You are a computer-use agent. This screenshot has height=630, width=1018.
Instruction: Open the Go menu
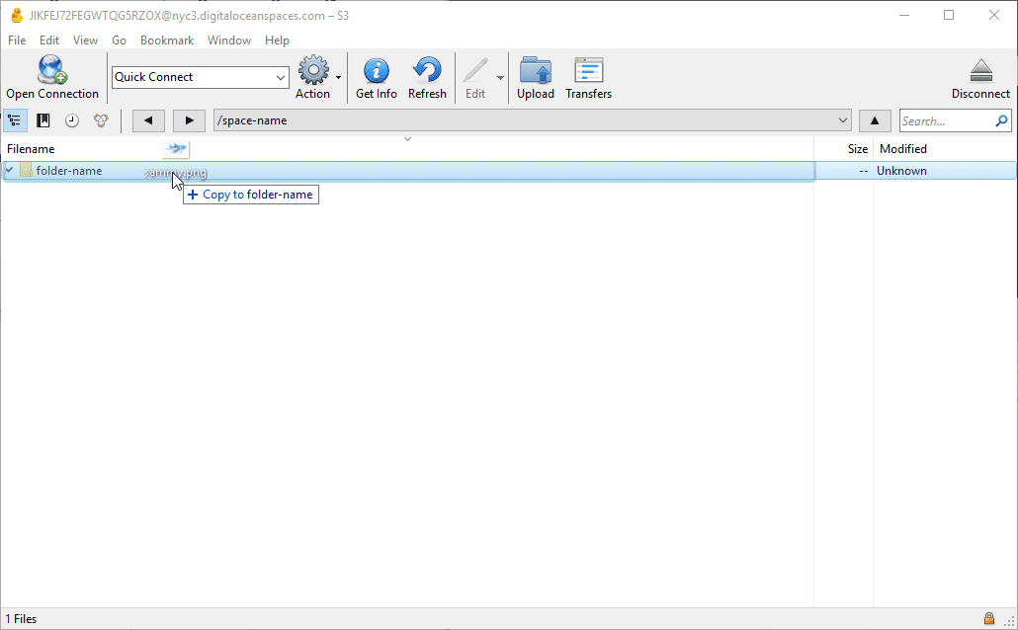click(119, 40)
